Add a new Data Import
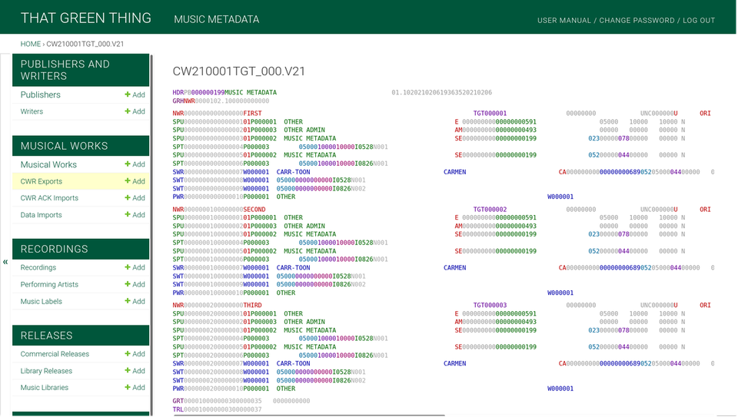This screenshot has width=738, height=417. click(x=135, y=215)
